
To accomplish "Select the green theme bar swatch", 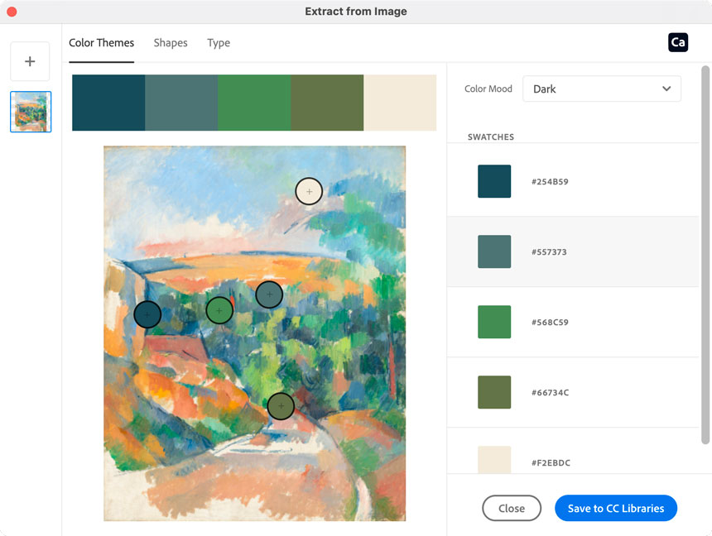I will (254, 103).
